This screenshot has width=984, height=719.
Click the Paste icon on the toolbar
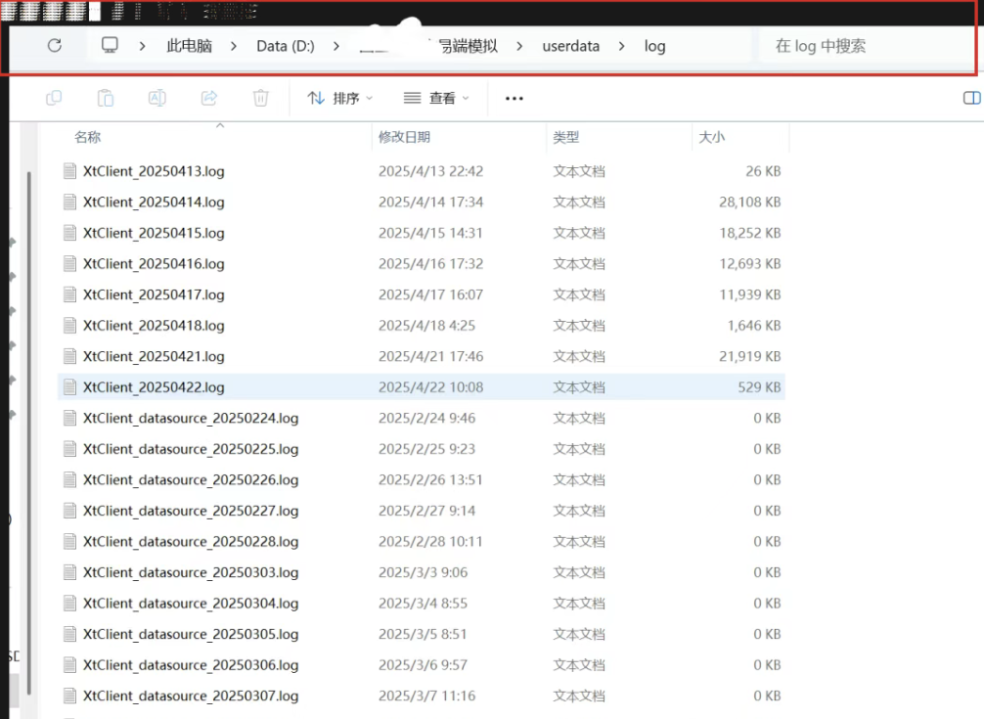(105, 98)
